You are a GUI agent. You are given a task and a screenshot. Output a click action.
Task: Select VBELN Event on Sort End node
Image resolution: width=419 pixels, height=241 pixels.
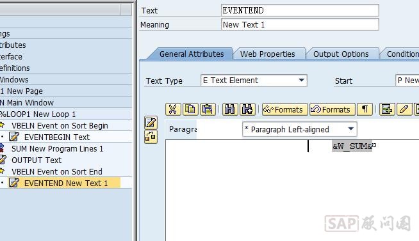56,172
